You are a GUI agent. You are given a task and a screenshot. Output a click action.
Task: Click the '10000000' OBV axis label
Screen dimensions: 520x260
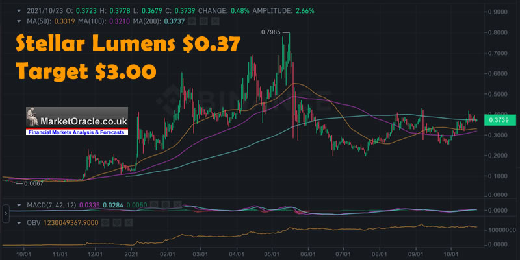click(x=502, y=230)
